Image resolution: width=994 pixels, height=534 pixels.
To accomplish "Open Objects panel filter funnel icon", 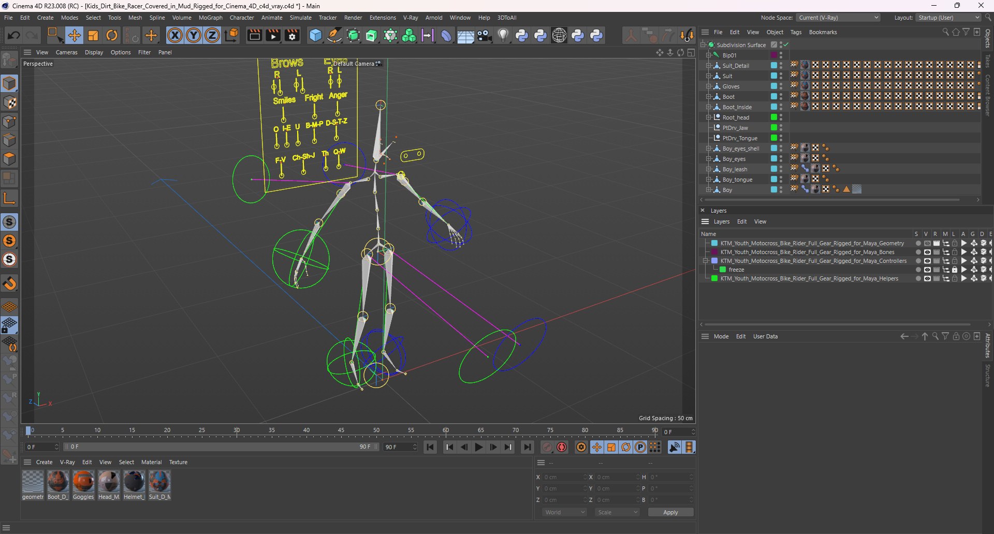I will pos(966,32).
